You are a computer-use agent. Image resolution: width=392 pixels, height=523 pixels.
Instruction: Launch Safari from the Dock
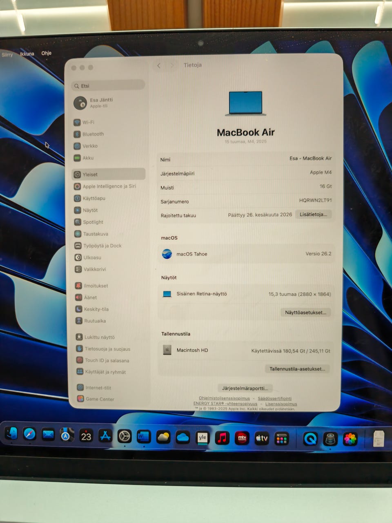coord(29,434)
